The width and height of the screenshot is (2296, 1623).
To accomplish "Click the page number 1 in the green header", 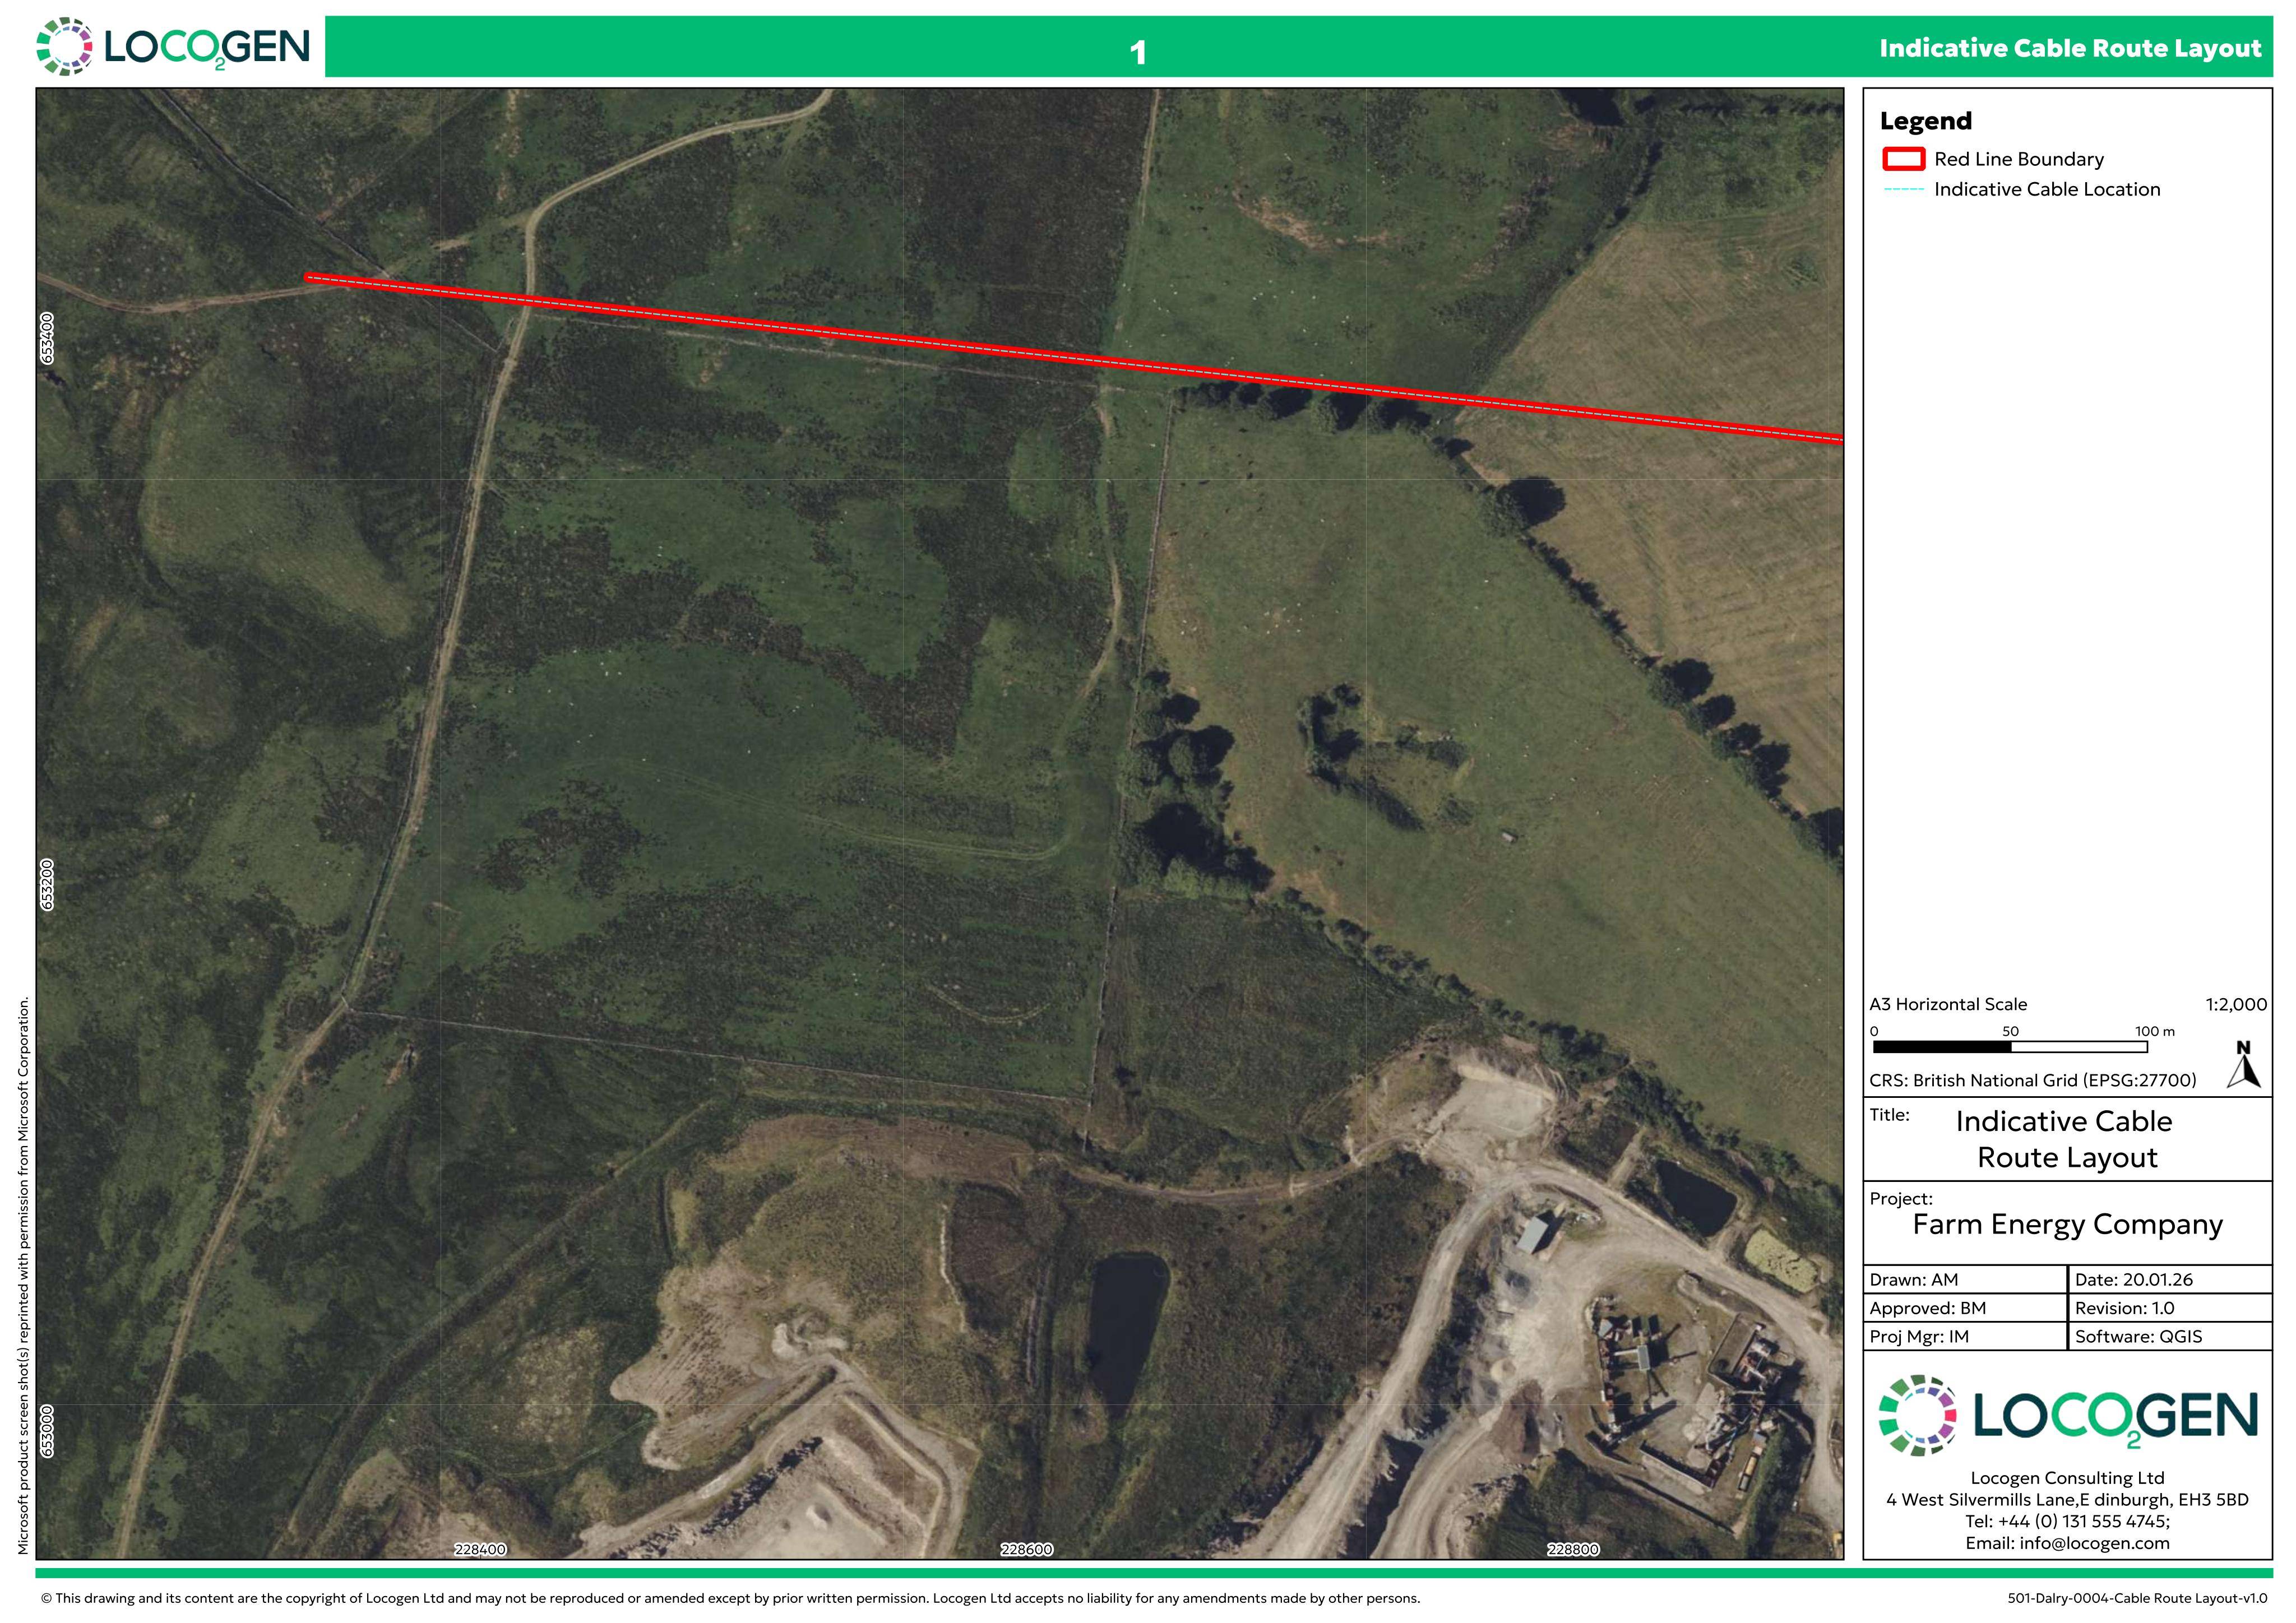I will pyautogui.click(x=1137, y=52).
